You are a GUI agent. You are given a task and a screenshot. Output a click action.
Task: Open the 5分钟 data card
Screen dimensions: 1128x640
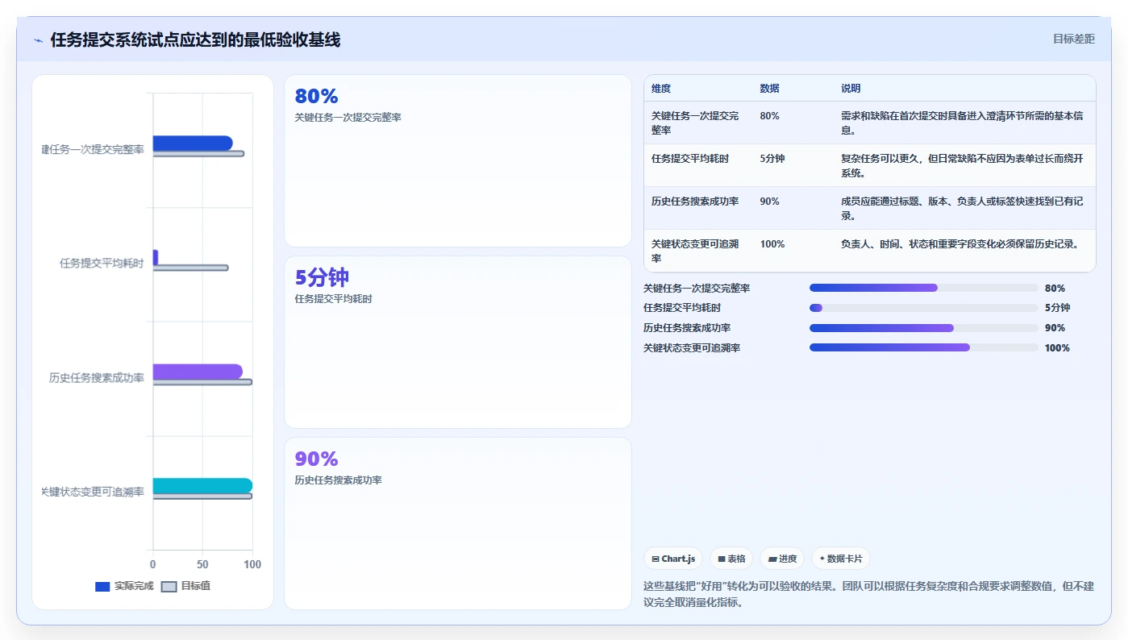pos(458,342)
